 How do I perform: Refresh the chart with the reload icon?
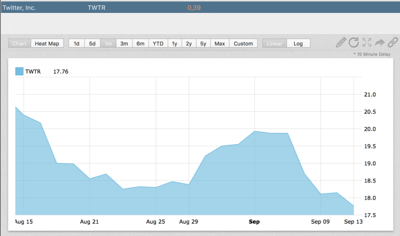tap(354, 42)
